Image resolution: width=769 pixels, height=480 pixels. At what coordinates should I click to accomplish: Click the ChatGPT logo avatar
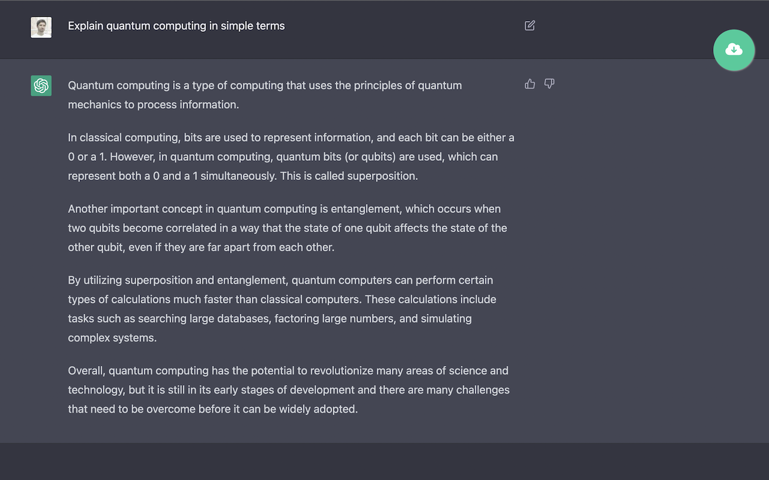point(41,86)
